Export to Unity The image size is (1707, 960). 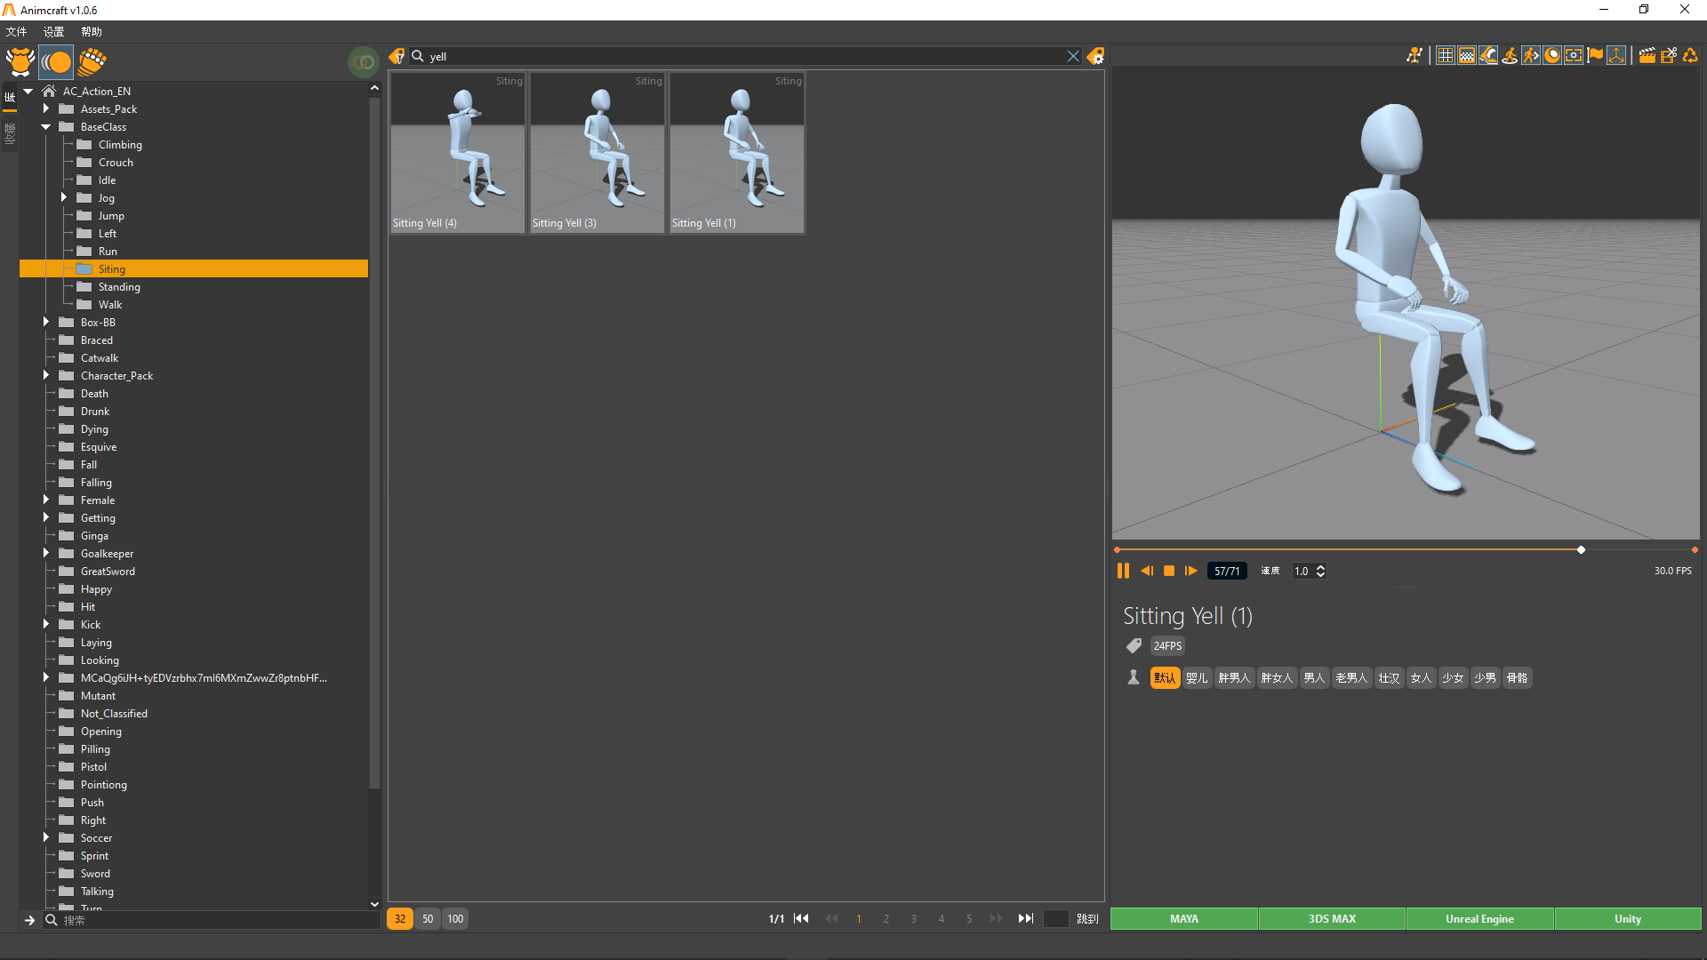point(1628,918)
